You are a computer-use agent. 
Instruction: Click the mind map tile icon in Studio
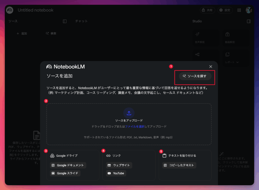(197, 55)
